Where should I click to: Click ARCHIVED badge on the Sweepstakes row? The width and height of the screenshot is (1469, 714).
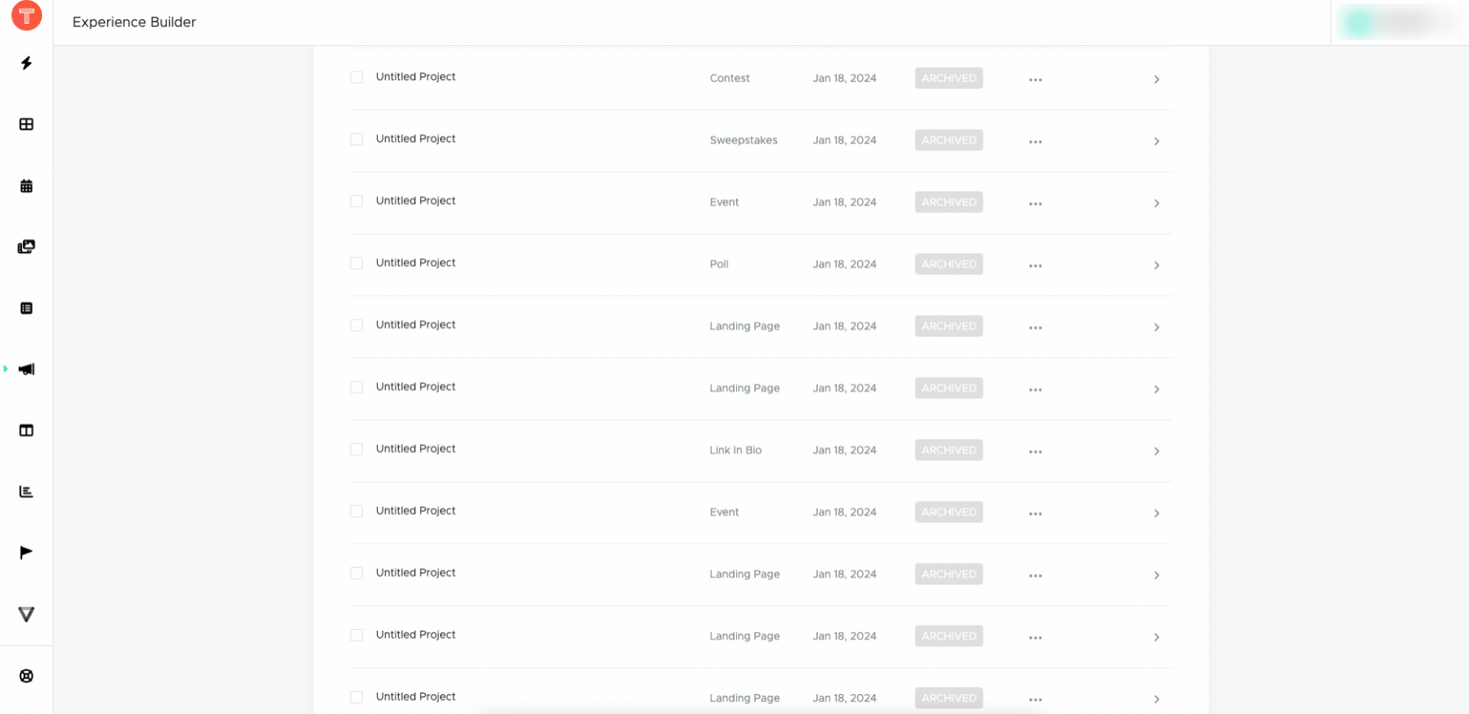(x=949, y=140)
